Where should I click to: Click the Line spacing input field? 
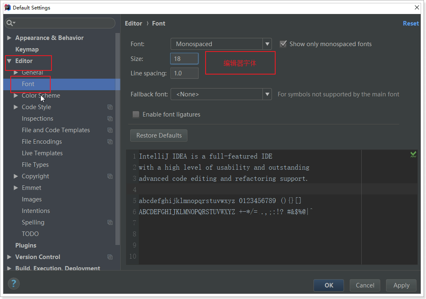coord(184,73)
